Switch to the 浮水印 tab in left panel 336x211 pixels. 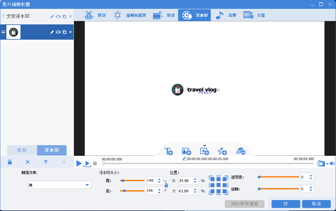pyautogui.click(x=52, y=150)
